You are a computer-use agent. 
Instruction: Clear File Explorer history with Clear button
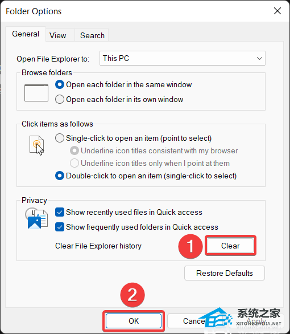230,246
